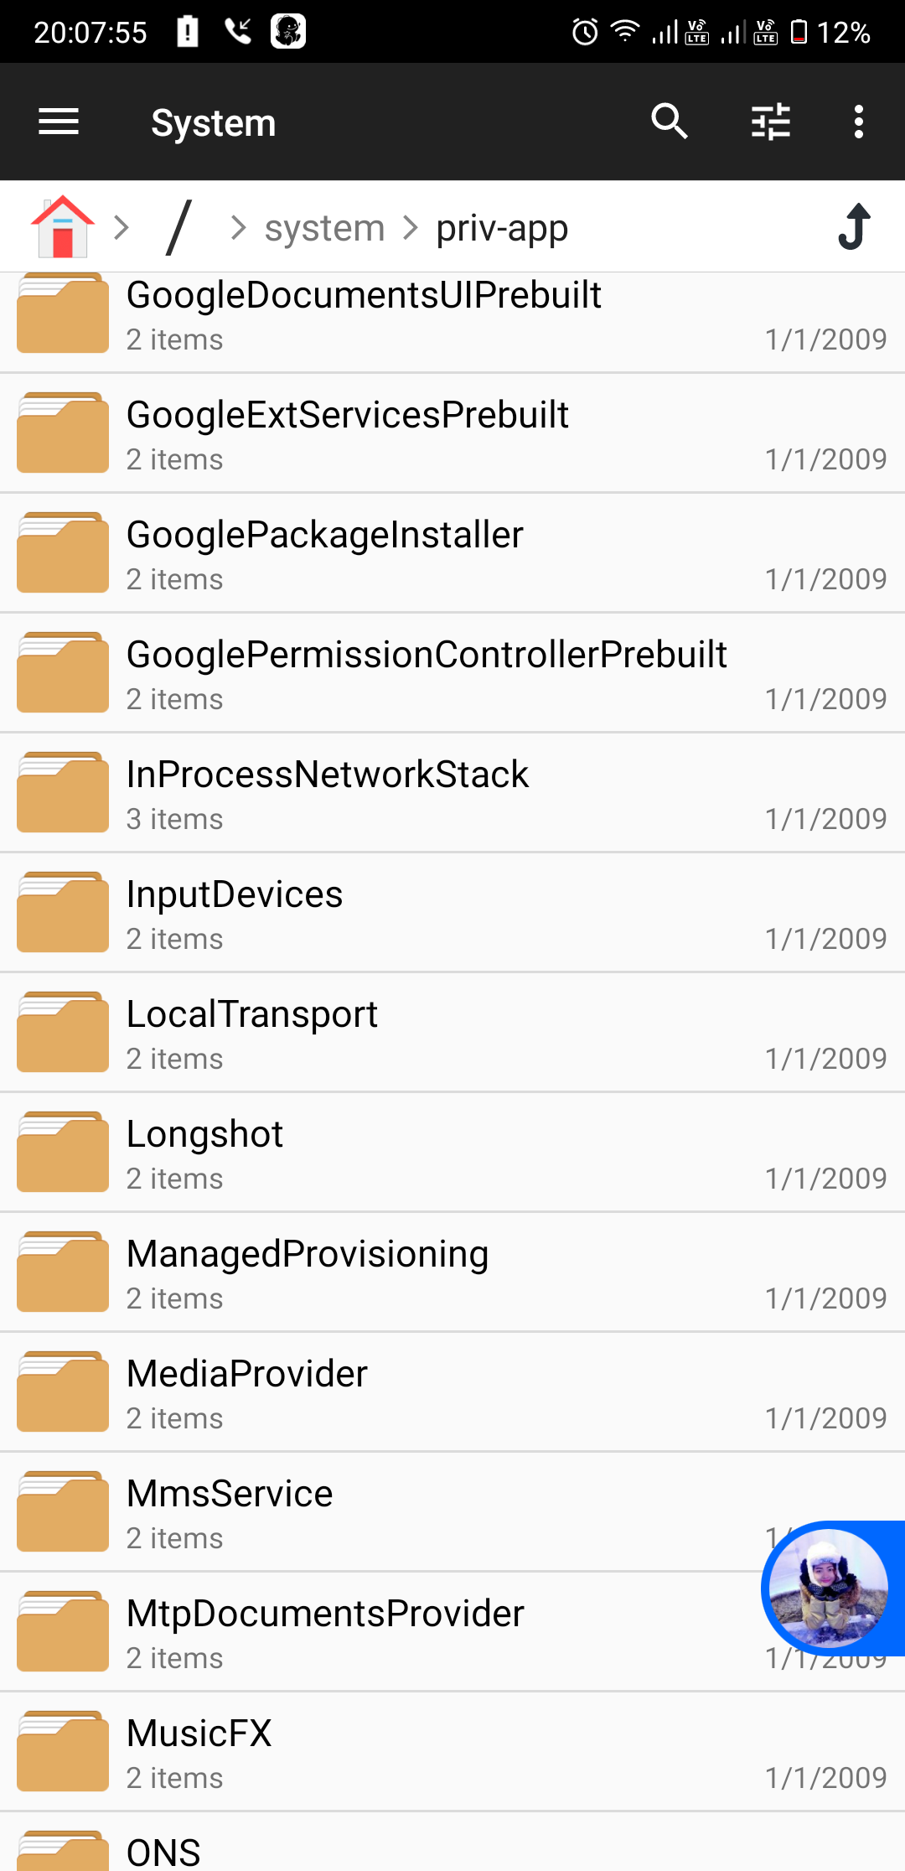Tap the Longshot folder icon
Screen dimensions: 905x1871
tap(63, 1153)
